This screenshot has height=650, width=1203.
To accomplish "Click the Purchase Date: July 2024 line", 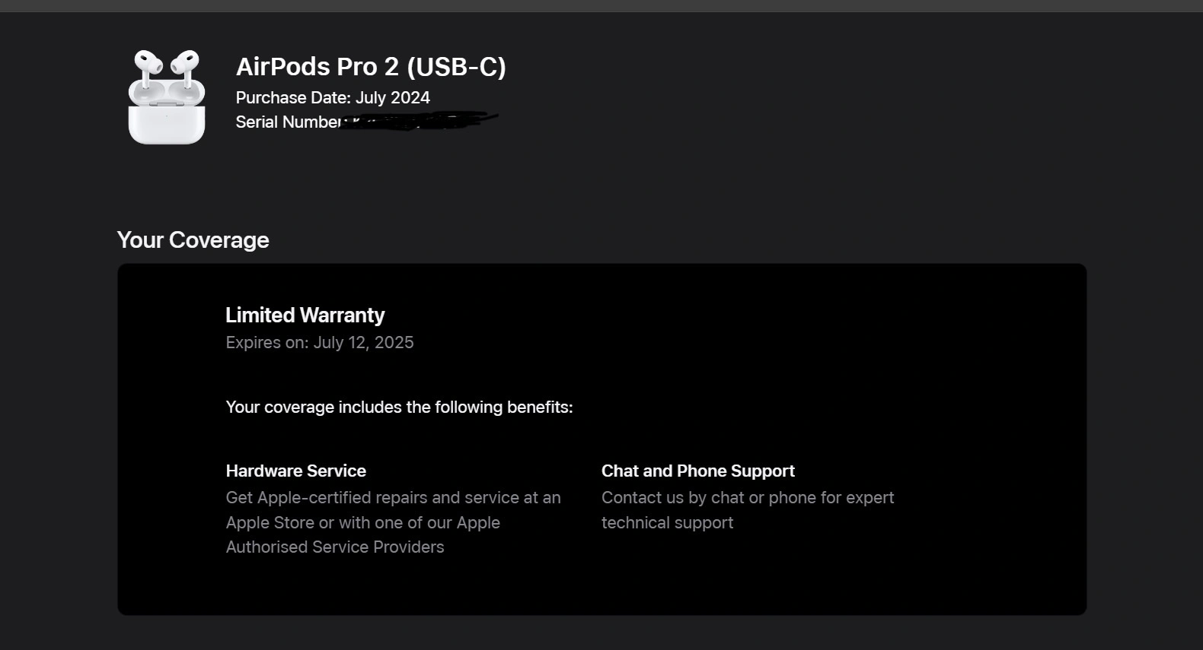I will pos(333,97).
